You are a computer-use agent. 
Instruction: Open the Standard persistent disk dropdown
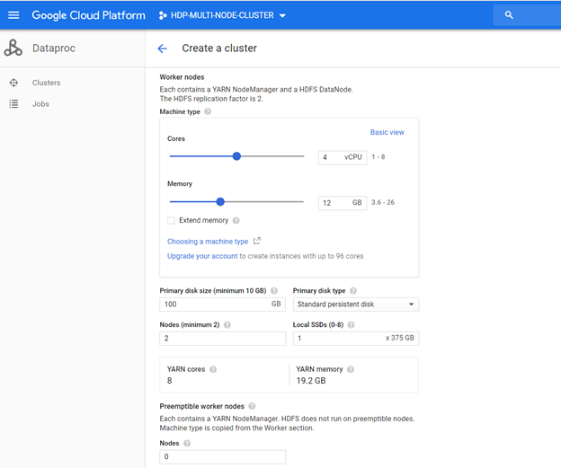(356, 305)
